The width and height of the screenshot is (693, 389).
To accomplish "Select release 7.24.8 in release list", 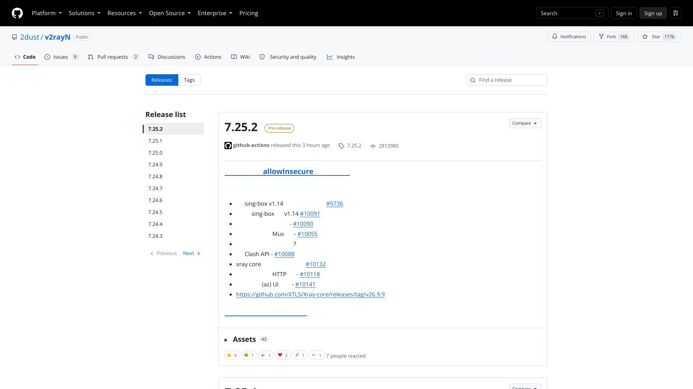I will pyautogui.click(x=175, y=176).
